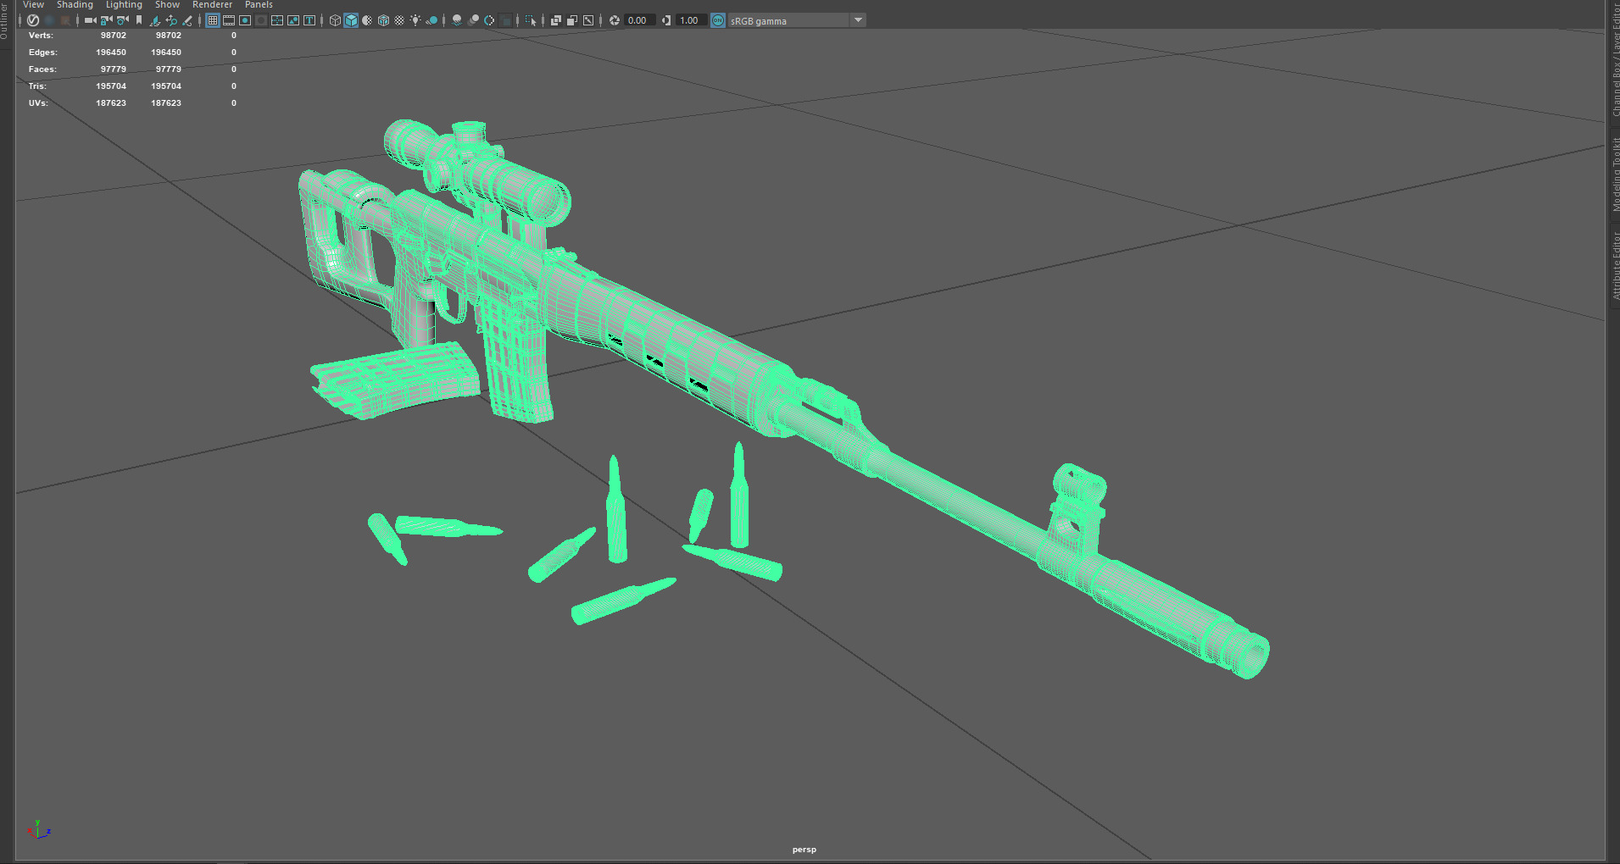
Task: Open the Lighting menu
Action: 124,5
